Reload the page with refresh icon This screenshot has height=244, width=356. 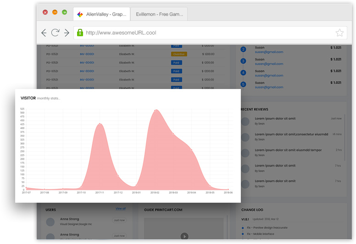55,33
